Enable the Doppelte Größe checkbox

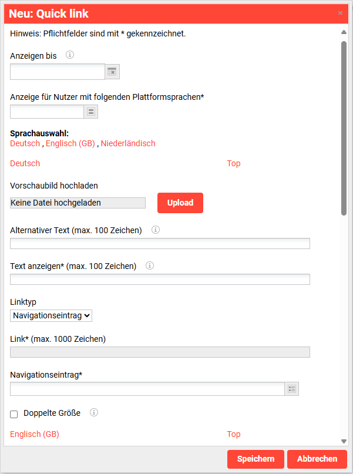(x=14, y=415)
